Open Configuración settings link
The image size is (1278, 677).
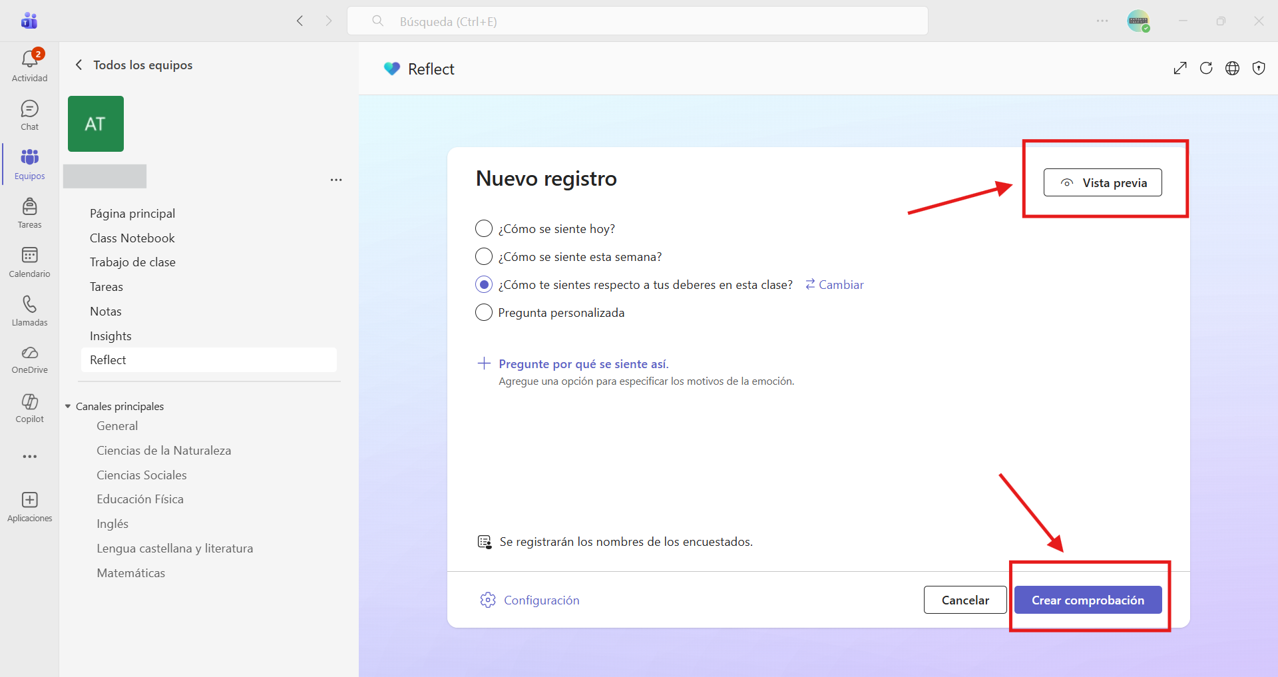541,600
